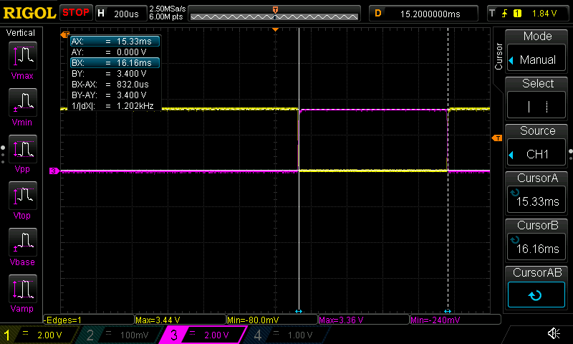The width and height of the screenshot is (573, 344).
Task: Open the cursor Mode Manual menu
Action: point(537,51)
